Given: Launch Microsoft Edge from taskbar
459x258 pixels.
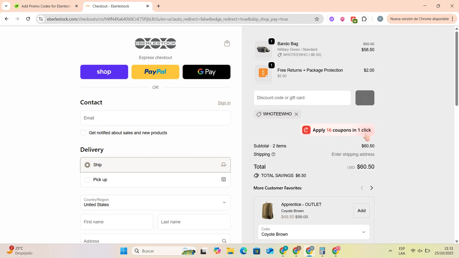Looking at the screenshot, I should (244, 251).
